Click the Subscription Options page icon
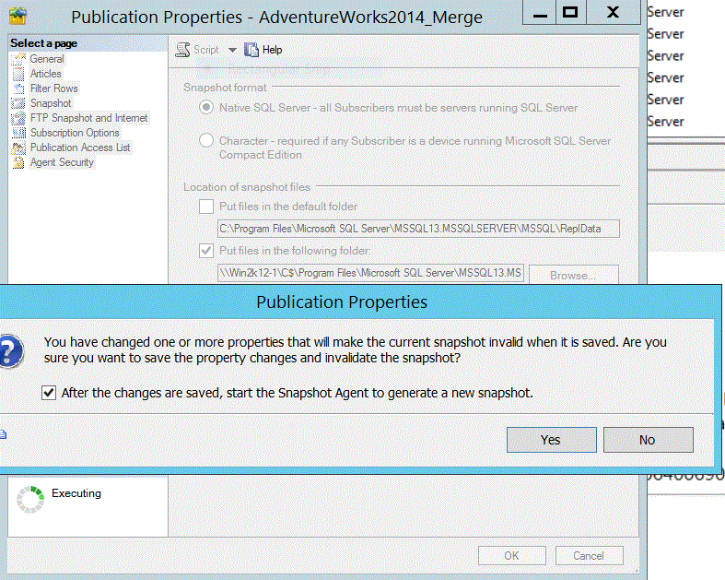 (18, 133)
